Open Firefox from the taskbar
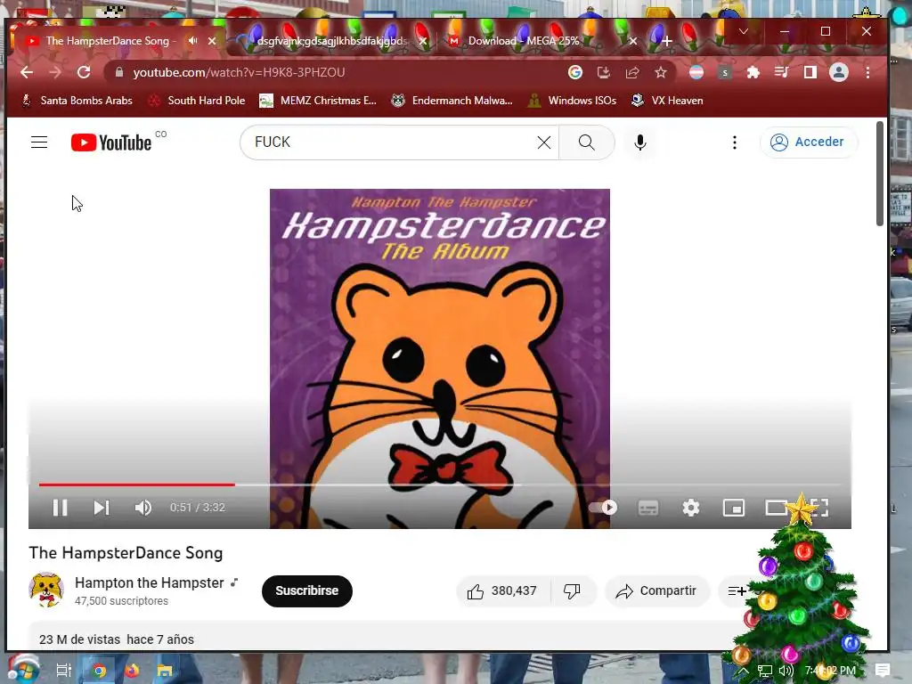 click(x=132, y=671)
